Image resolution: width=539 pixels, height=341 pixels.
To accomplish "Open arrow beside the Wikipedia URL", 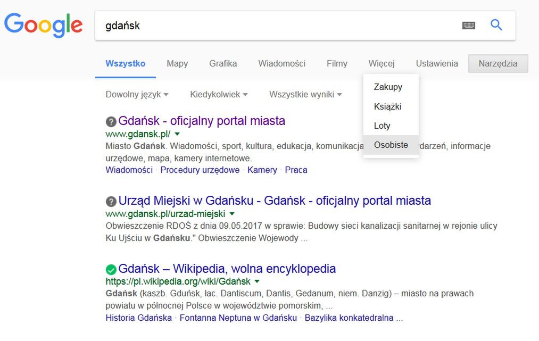I will pos(257,281).
